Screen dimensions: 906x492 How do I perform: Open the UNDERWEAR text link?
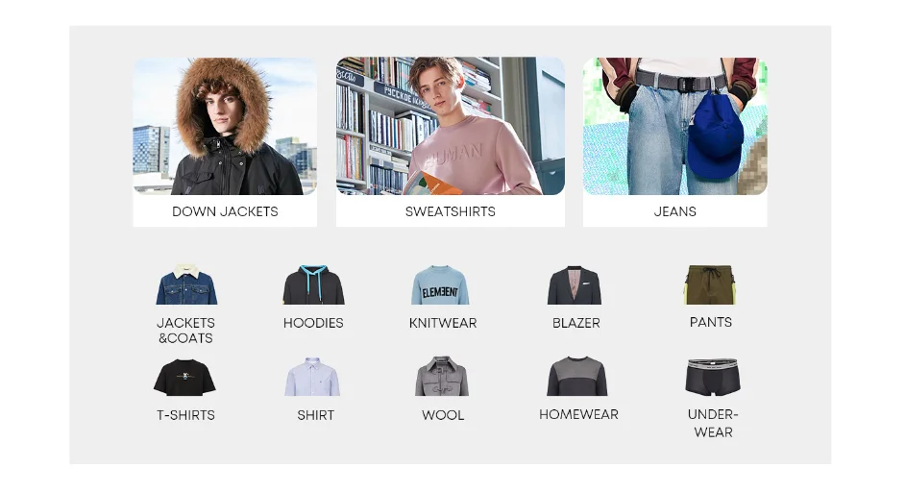pyautogui.click(x=713, y=423)
